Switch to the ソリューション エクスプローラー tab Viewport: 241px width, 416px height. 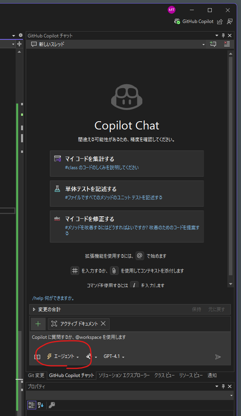124,375
